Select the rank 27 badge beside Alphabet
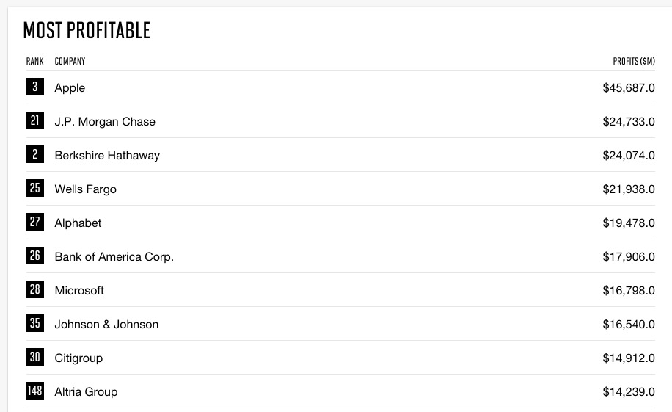Viewport: 672px width, 412px height. [x=34, y=223]
